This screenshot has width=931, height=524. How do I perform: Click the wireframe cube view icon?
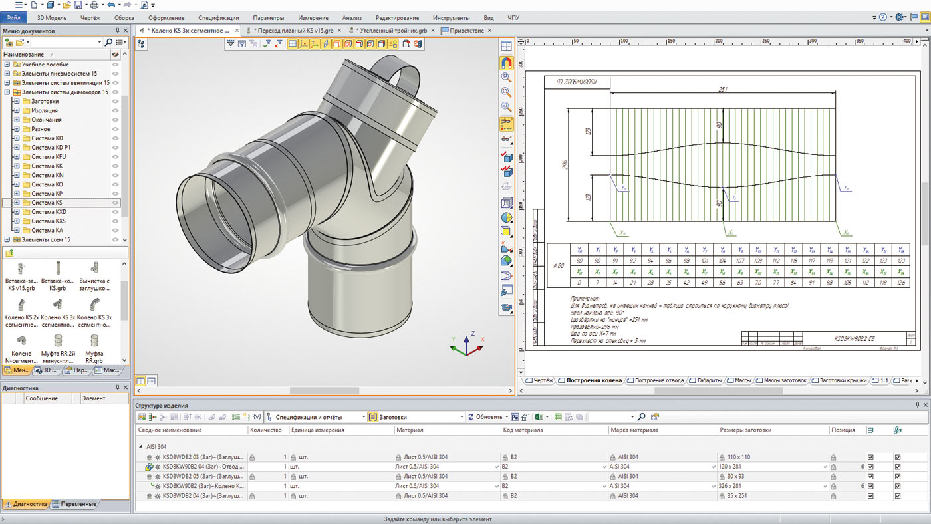[x=506, y=203]
